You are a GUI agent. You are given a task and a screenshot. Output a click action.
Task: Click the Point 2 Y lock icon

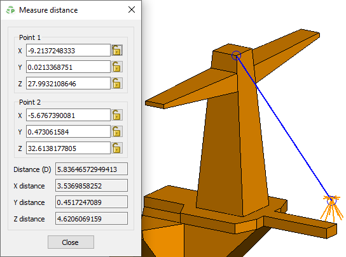[117, 131]
